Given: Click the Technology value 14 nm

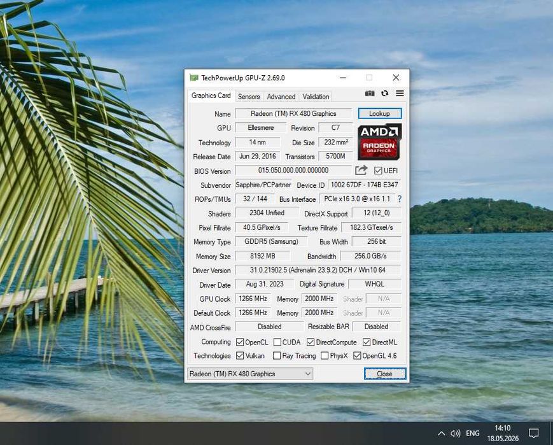Looking at the screenshot, I should point(258,142).
